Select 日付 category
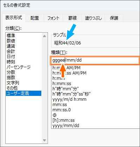140x147 pixels. click(x=23, y=56)
